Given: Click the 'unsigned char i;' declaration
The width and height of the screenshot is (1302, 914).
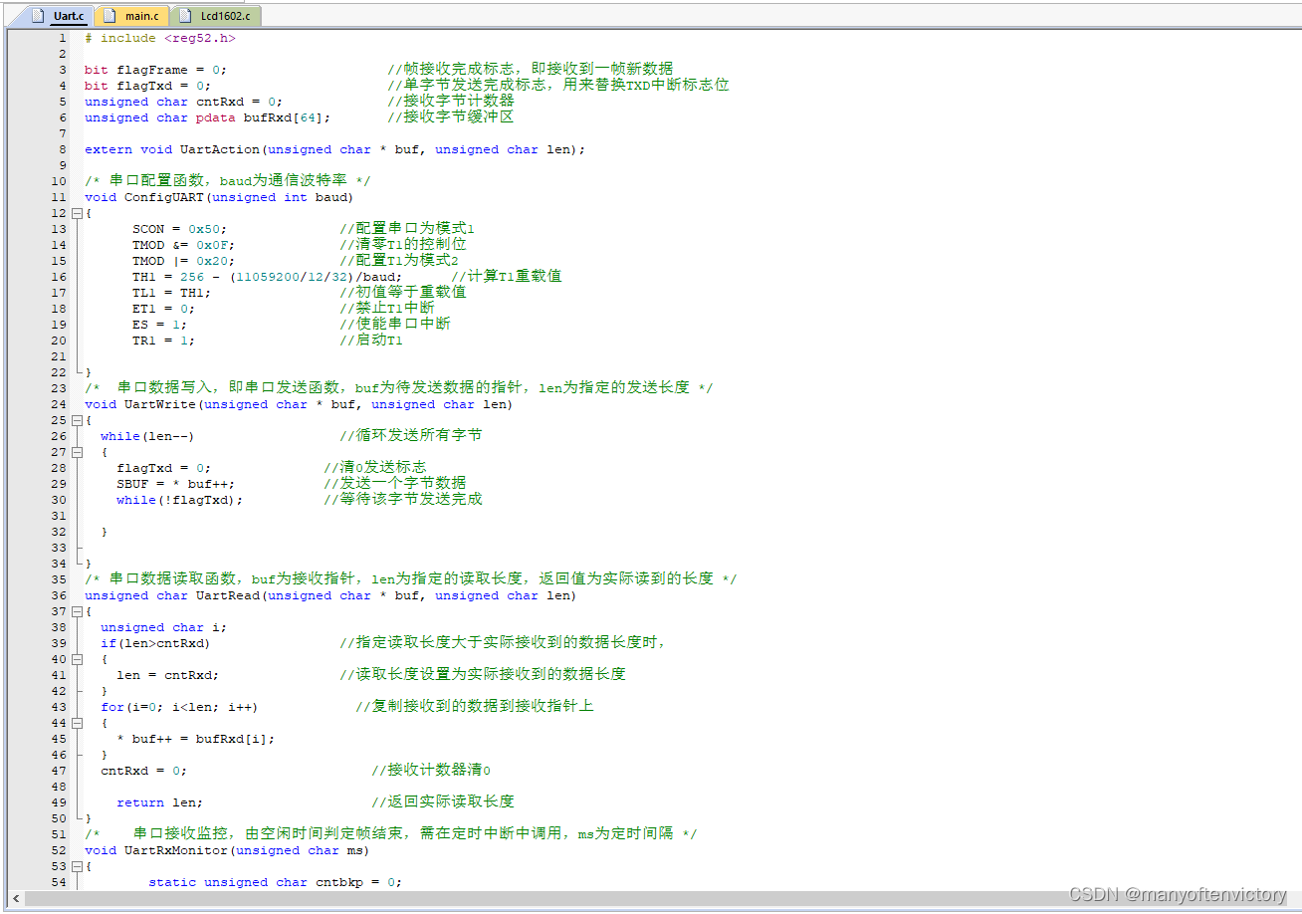Looking at the screenshot, I should pos(163,627).
